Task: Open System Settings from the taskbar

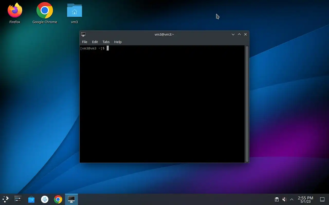Action: (18, 199)
